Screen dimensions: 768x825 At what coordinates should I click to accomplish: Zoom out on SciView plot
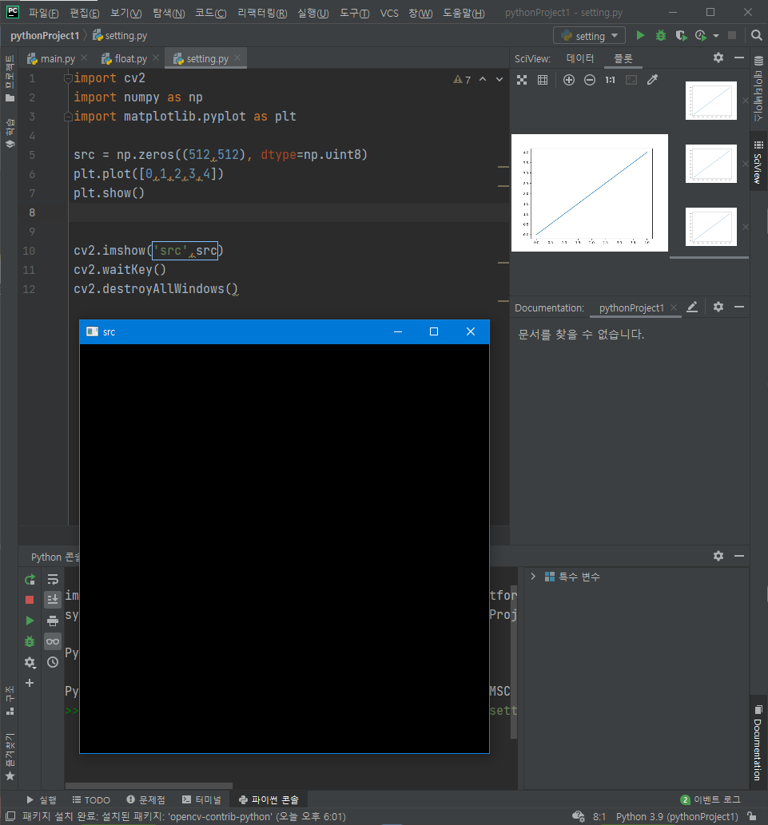pos(590,80)
